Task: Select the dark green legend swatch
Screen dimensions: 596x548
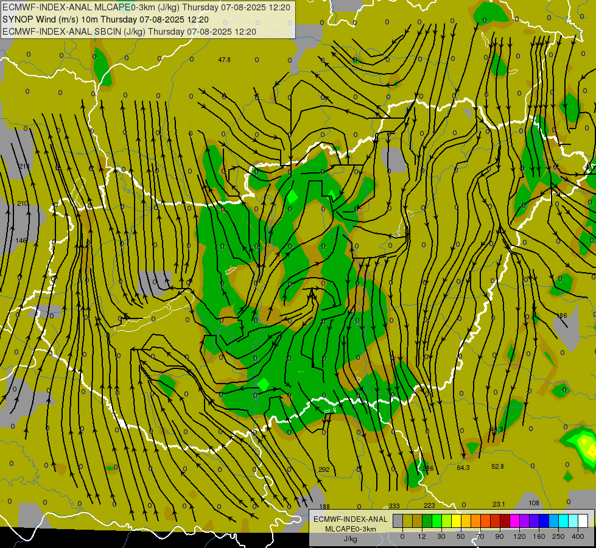Action: pyautogui.click(x=427, y=521)
